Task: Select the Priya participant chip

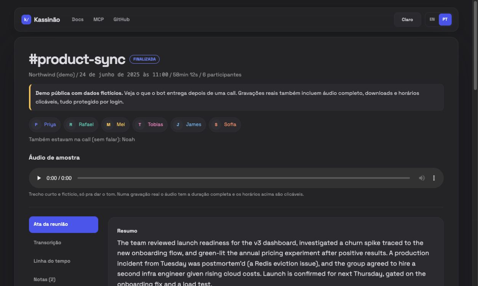Action: click(x=45, y=125)
